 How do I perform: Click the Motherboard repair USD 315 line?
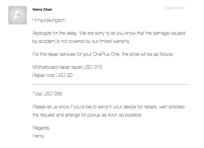click(67, 67)
